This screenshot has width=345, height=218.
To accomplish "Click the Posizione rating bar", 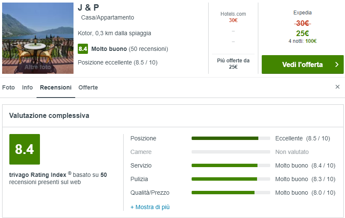I will (x=231, y=138).
